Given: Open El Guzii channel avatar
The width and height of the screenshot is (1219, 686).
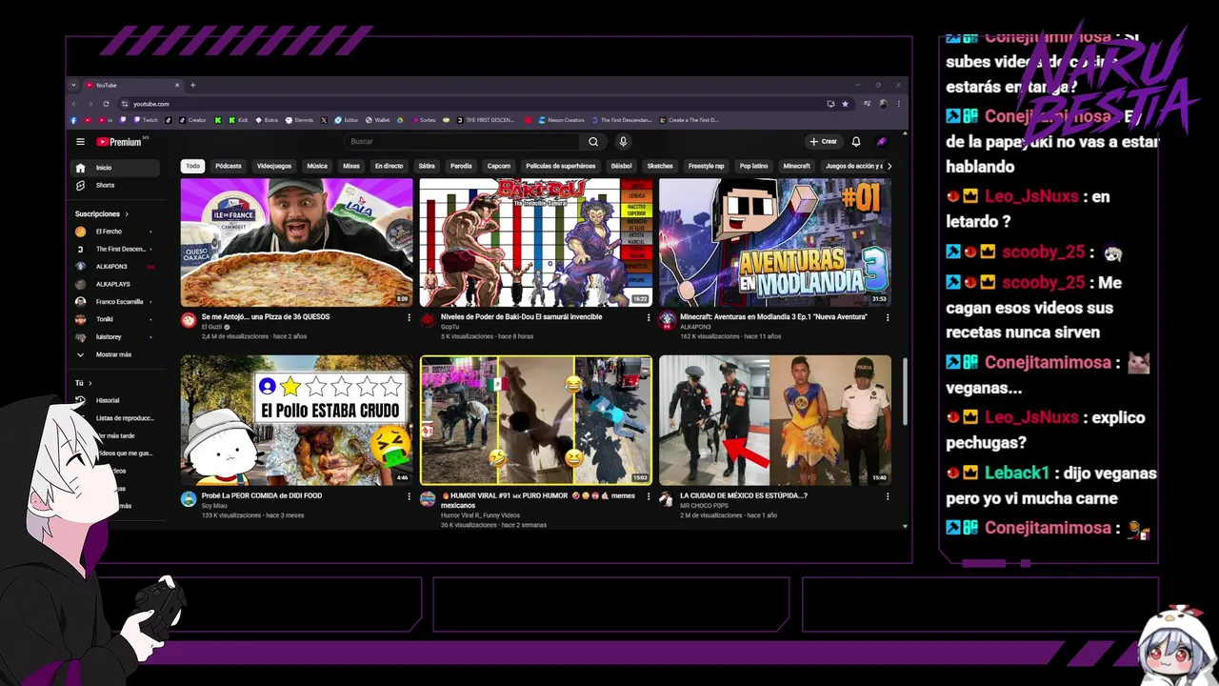Looking at the screenshot, I should (189, 320).
